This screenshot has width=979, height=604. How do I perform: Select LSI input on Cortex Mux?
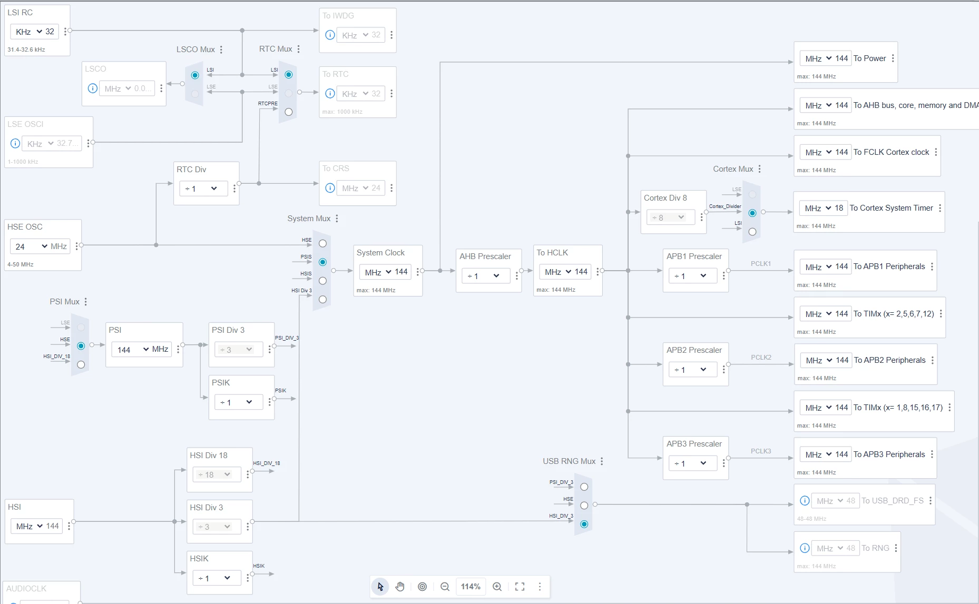point(752,232)
